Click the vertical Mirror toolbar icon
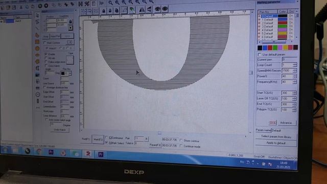 (149, 9)
